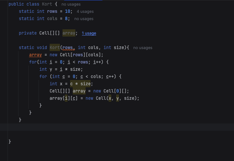Viewport: 234px width, 161px height.
Task: Click 'no usages' hint beside static int cols
Action: tap(84, 19)
